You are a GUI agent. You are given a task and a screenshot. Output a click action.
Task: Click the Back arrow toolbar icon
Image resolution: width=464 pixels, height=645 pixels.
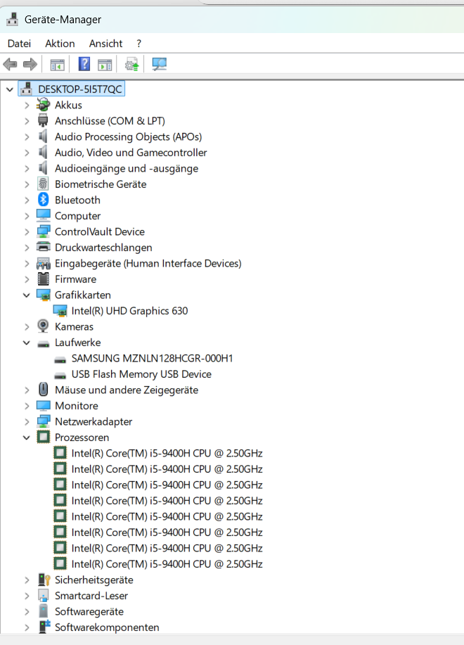click(x=10, y=64)
